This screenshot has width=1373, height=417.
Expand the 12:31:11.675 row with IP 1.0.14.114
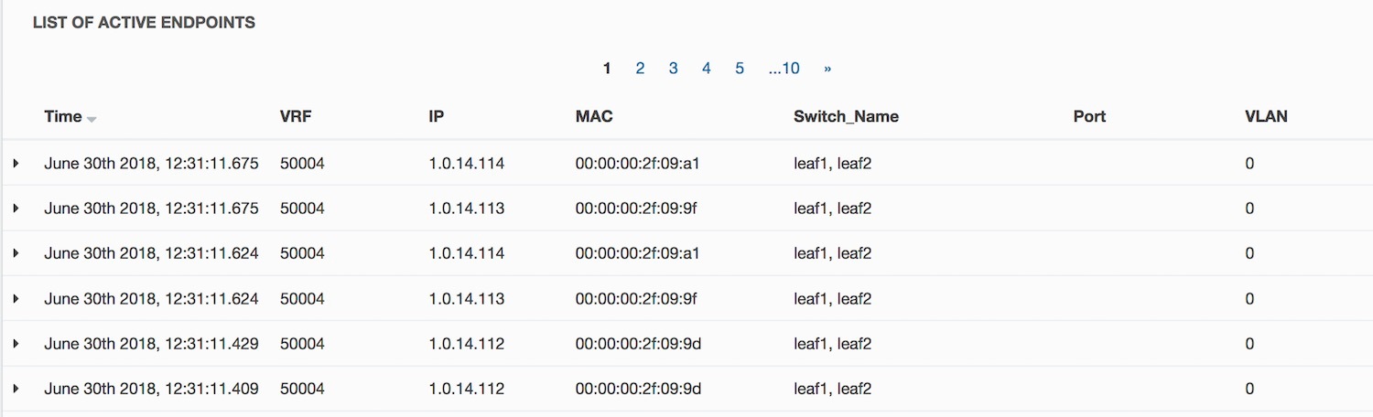(16, 164)
